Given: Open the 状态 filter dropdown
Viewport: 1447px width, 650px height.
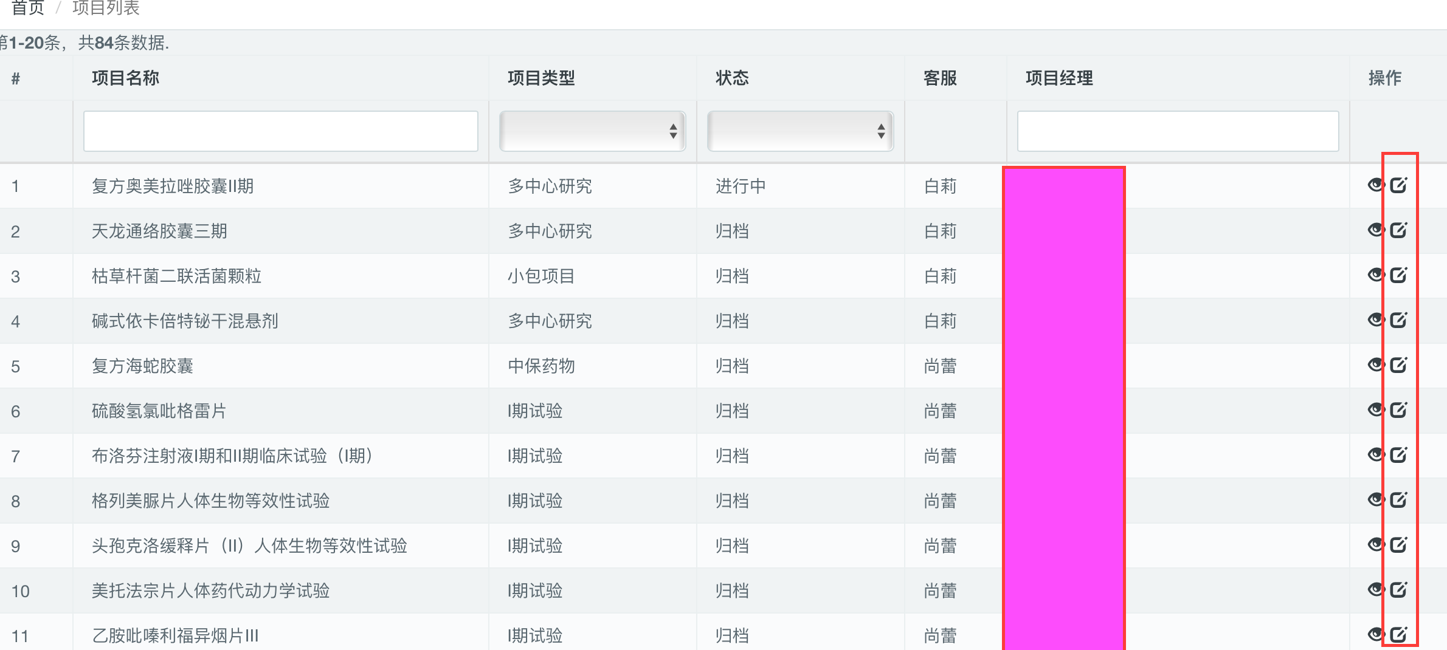Looking at the screenshot, I should point(801,131).
